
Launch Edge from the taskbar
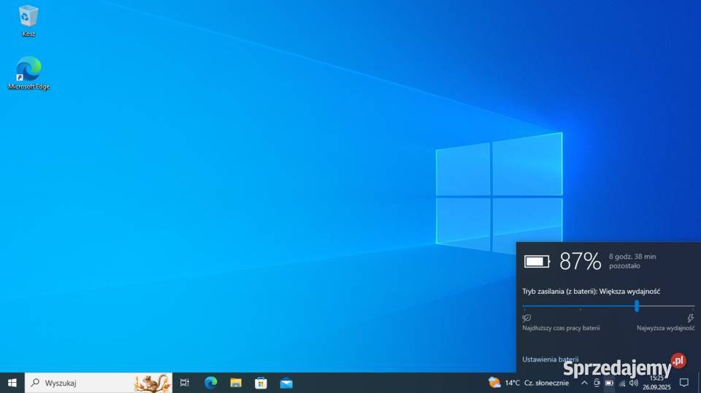click(210, 383)
